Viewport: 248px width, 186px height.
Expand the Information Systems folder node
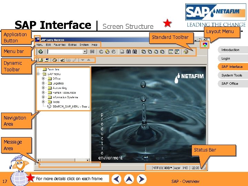coord(43,97)
